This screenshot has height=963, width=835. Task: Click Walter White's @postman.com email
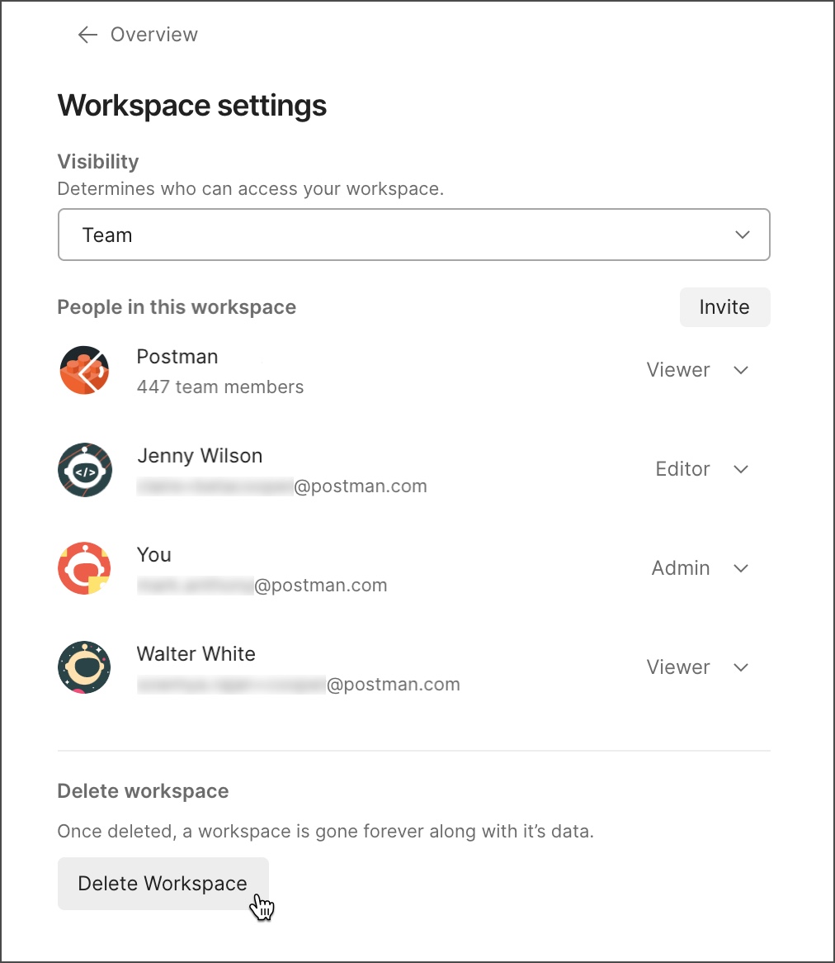click(298, 684)
